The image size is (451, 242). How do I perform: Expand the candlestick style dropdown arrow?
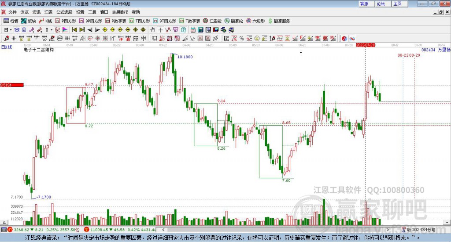point(52,30)
